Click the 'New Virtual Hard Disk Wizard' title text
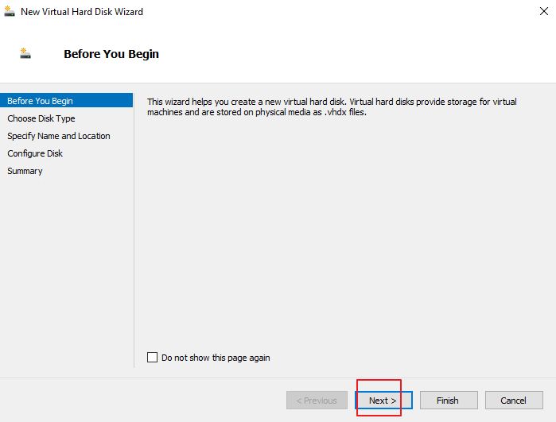The image size is (556, 422). 82,12
